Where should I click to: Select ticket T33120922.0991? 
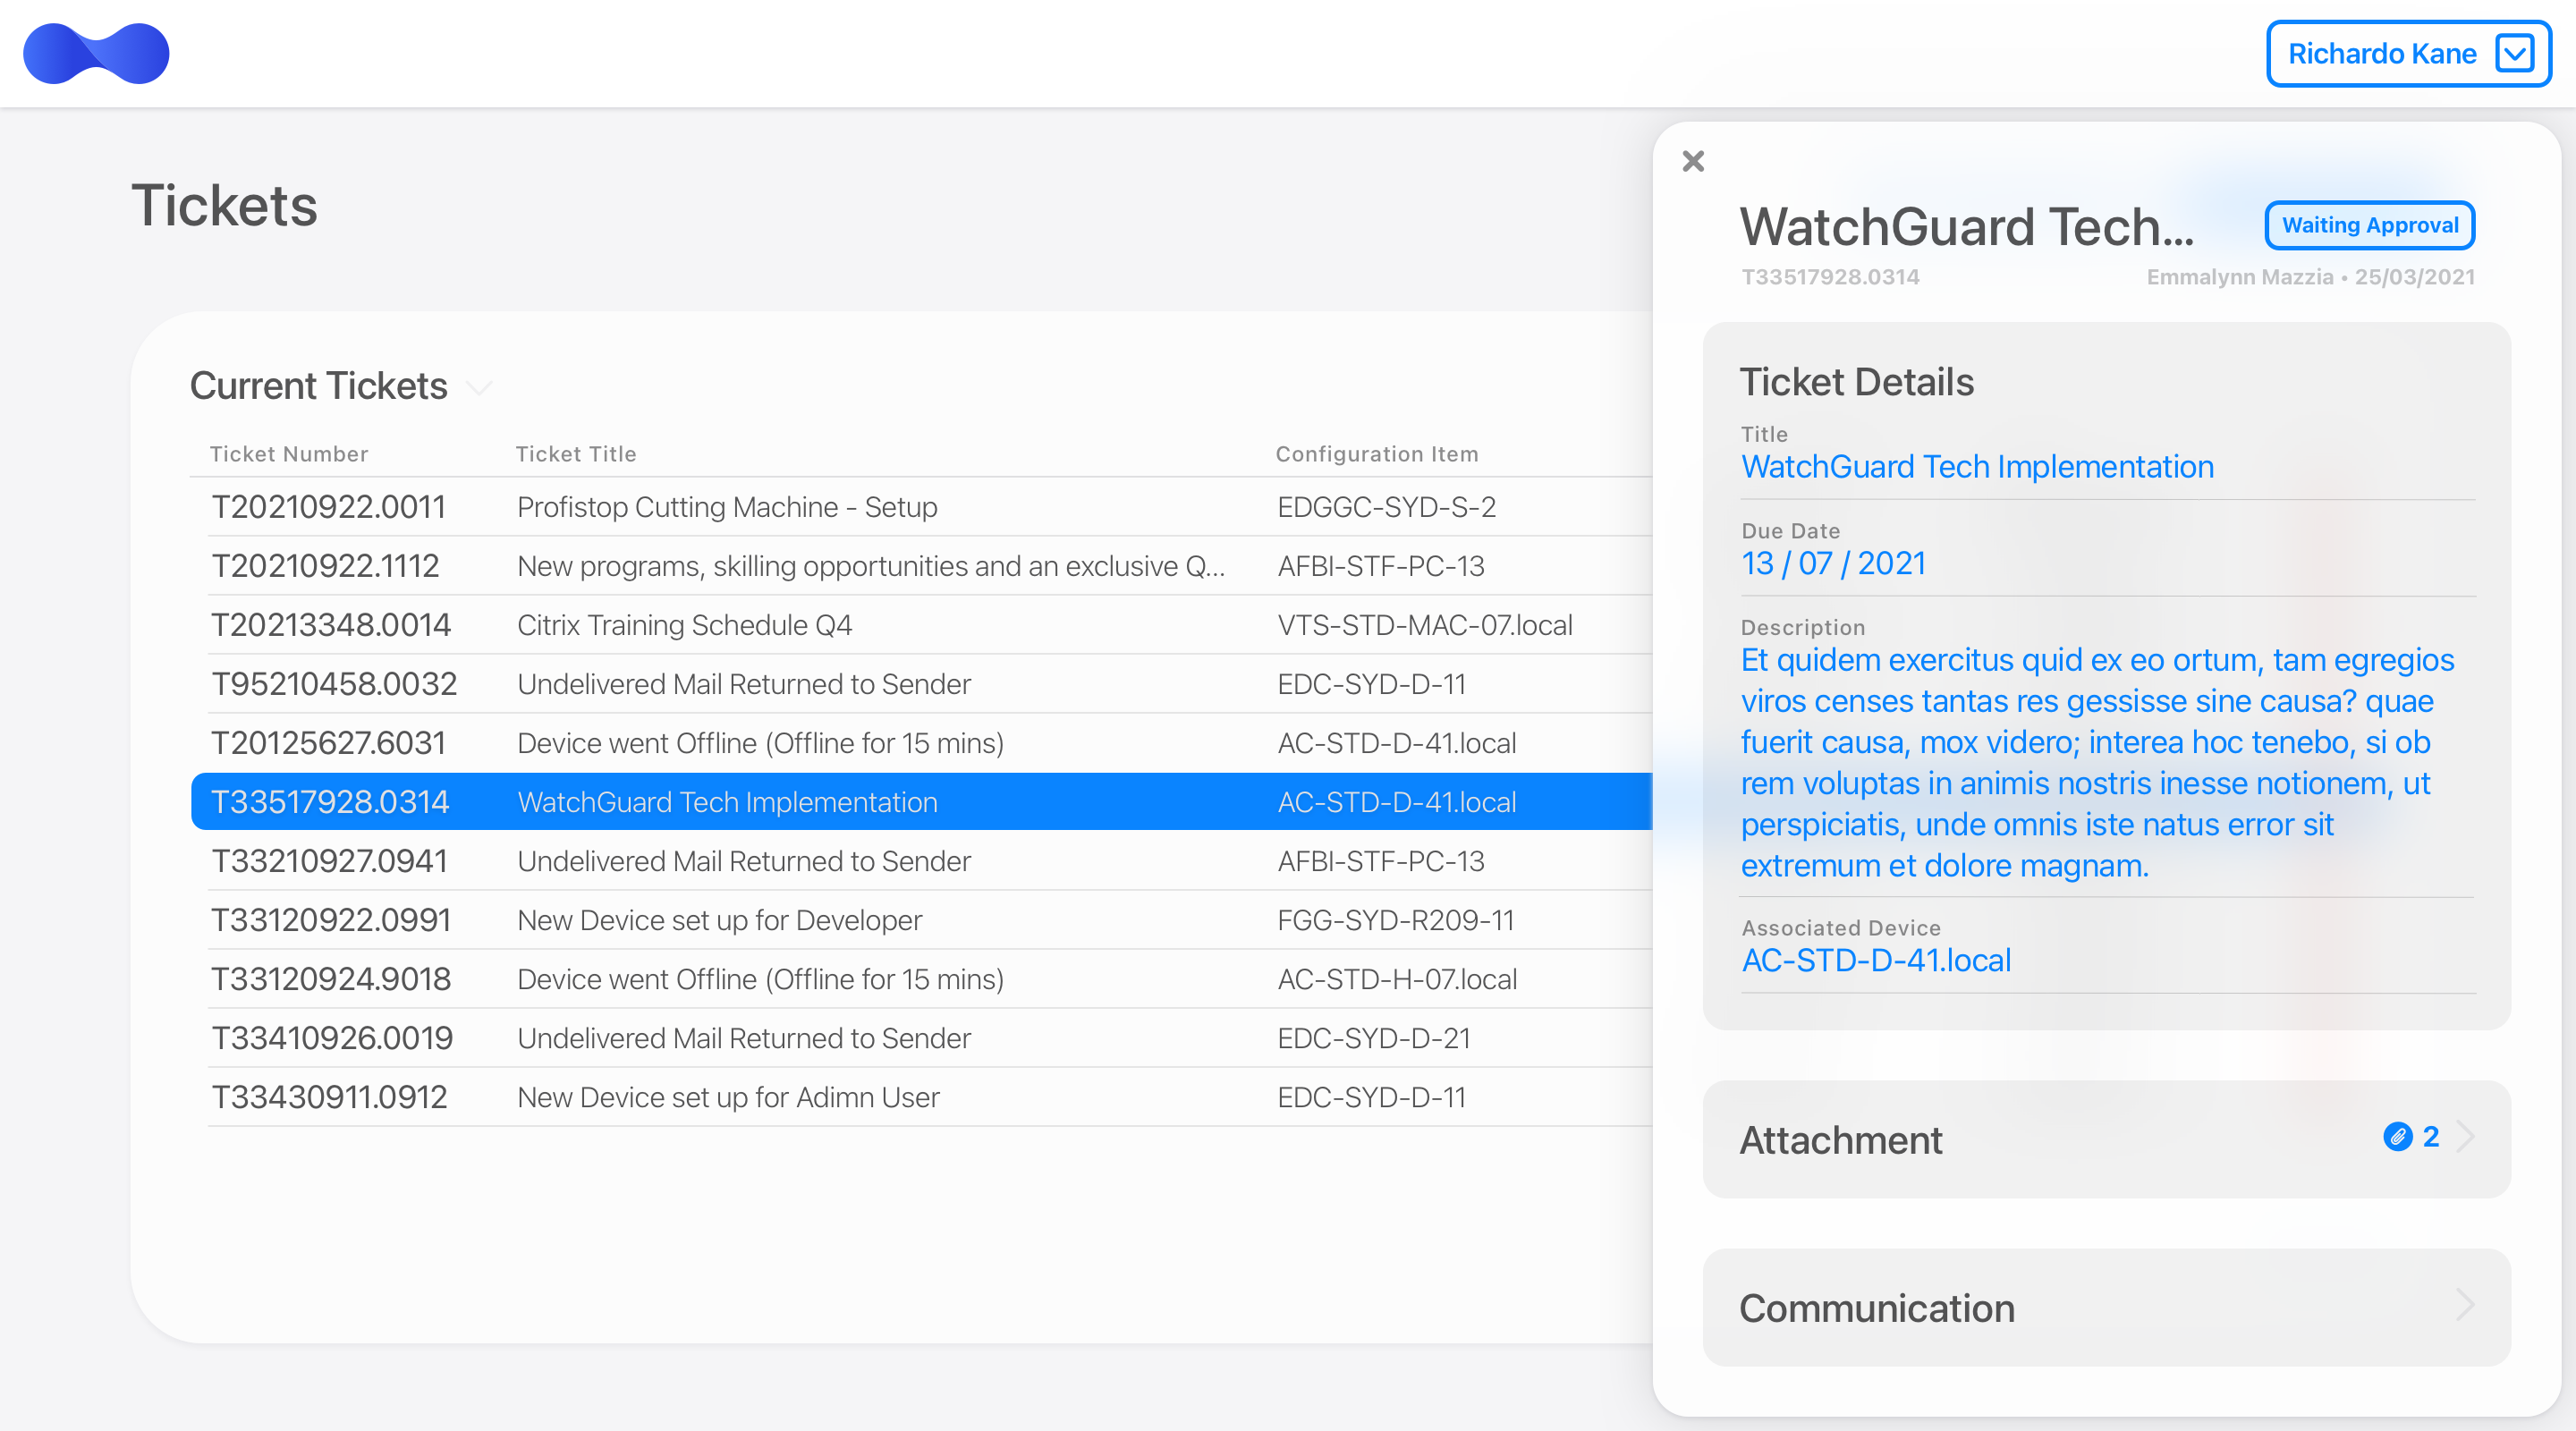[331, 920]
